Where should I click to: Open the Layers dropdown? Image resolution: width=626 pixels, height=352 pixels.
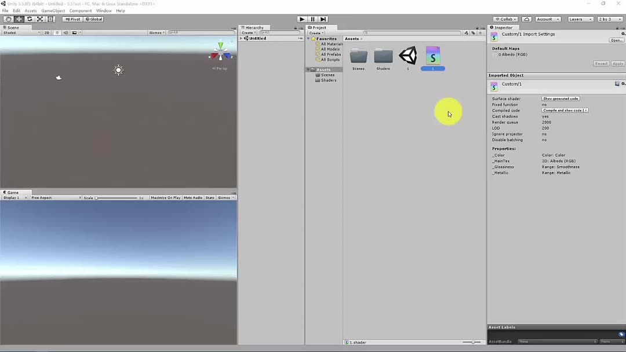580,19
